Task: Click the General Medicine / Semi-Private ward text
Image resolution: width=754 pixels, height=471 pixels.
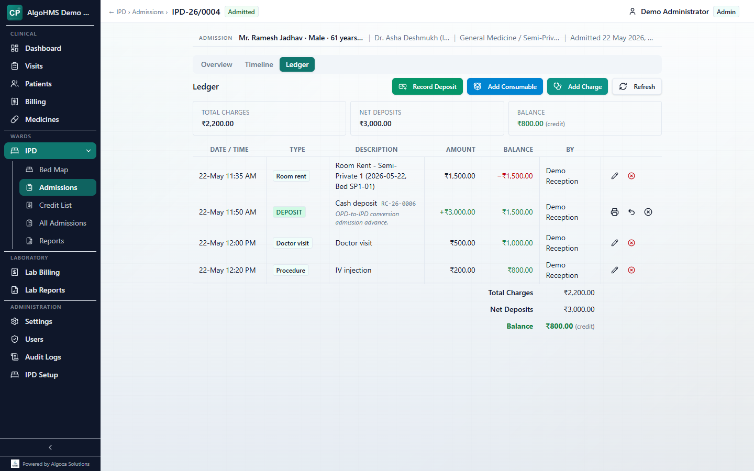Action: [509, 38]
